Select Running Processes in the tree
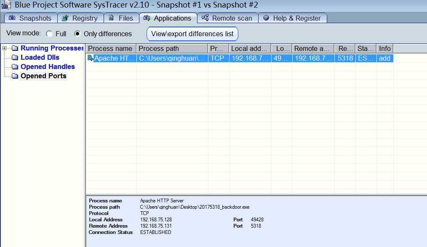This screenshot has width=427, height=247. 52,48
